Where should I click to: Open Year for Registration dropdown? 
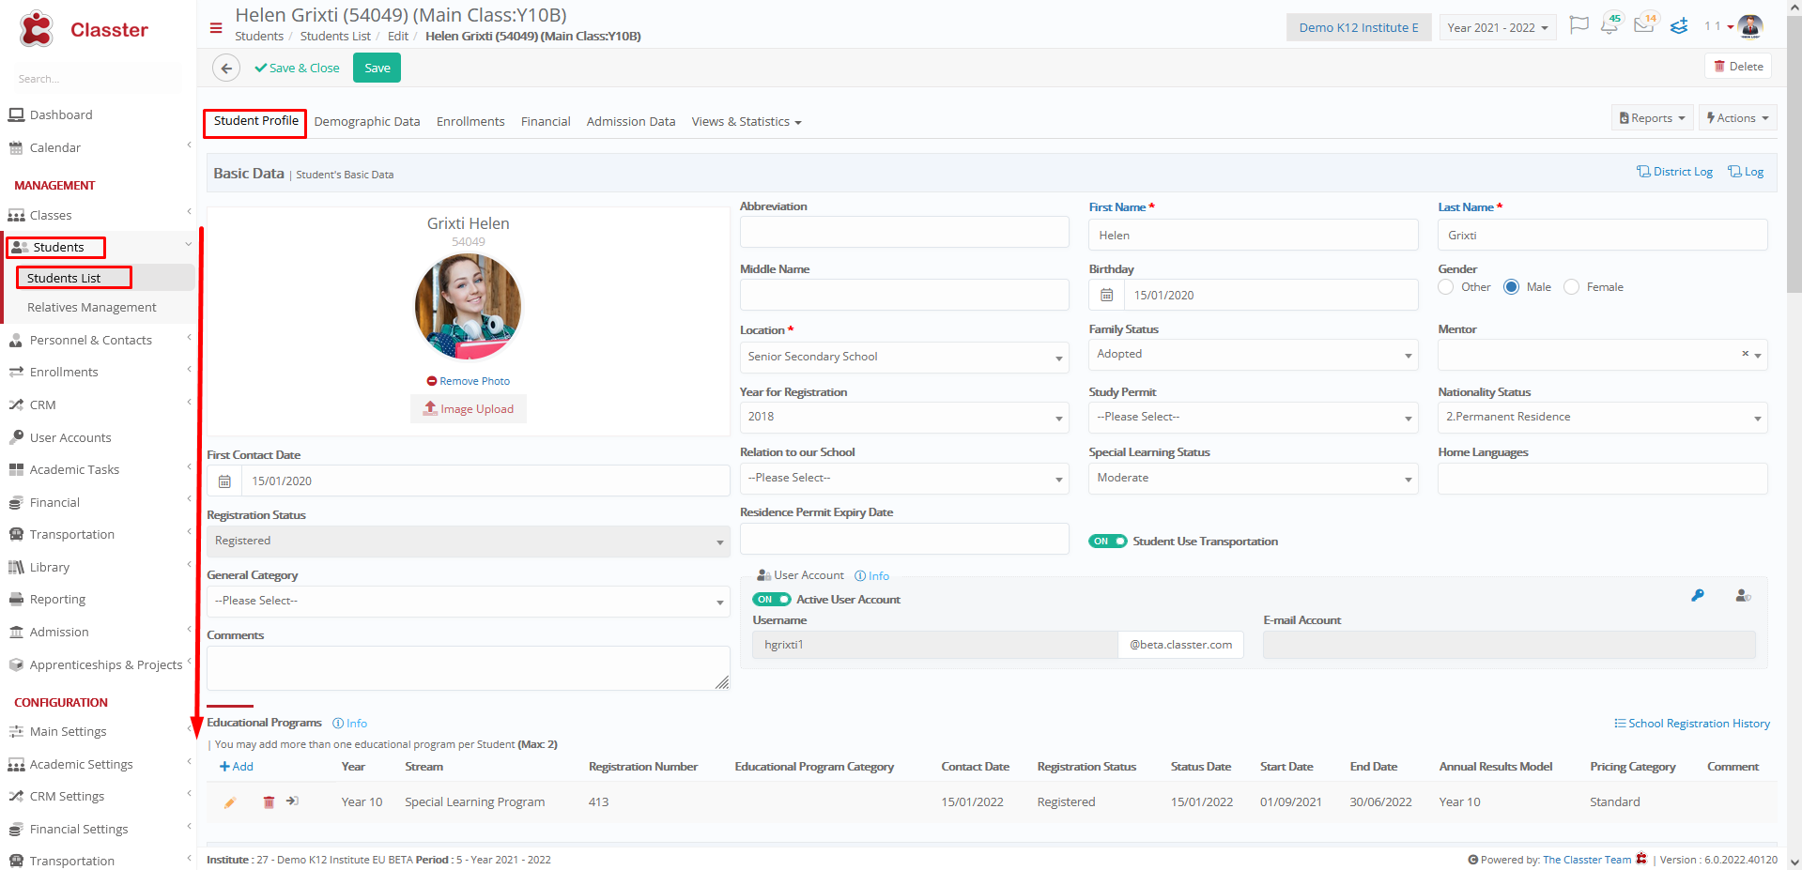coord(904,417)
